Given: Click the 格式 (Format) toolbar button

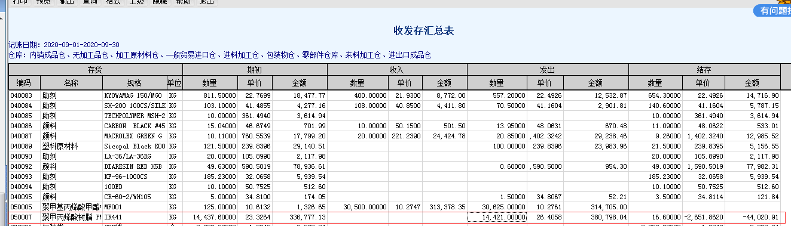Looking at the screenshot, I should pyautogui.click(x=114, y=2).
